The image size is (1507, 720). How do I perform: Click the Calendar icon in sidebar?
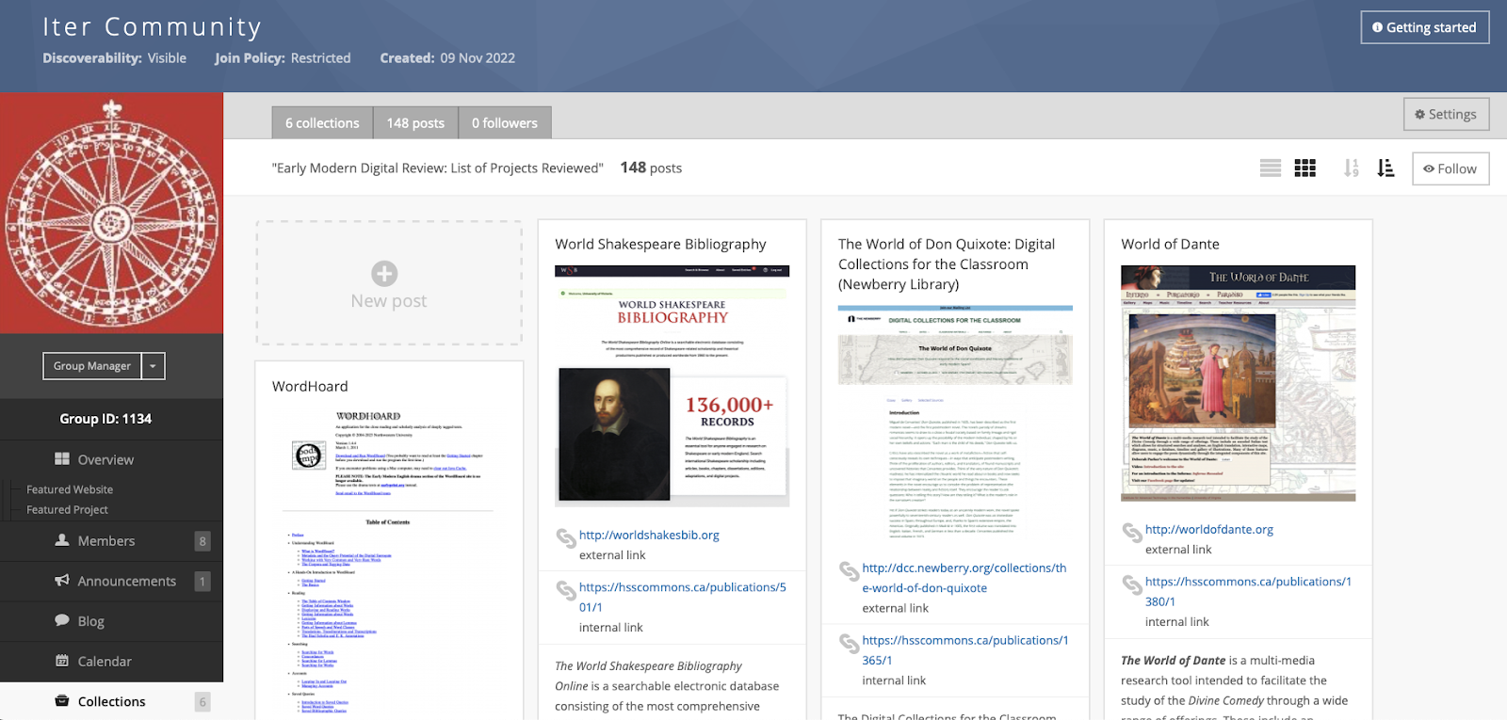tap(62, 661)
